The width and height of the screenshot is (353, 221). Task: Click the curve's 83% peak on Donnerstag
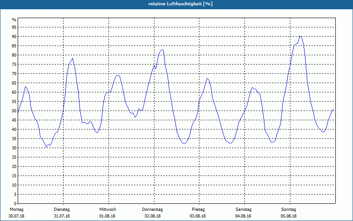pos(162,50)
